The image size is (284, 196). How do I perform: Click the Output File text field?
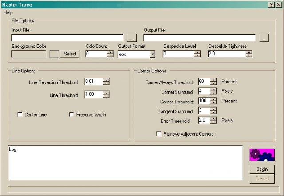pyautogui.click(x=200, y=38)
